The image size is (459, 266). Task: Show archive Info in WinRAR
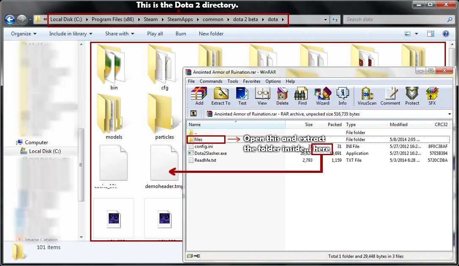342,96
